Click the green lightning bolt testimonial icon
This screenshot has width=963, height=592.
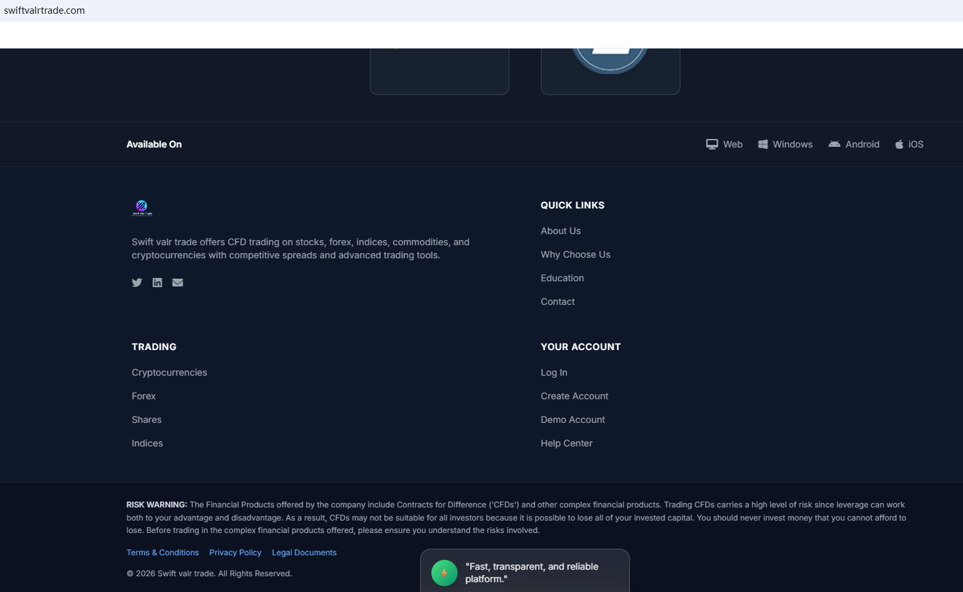(x=444, y=573)
